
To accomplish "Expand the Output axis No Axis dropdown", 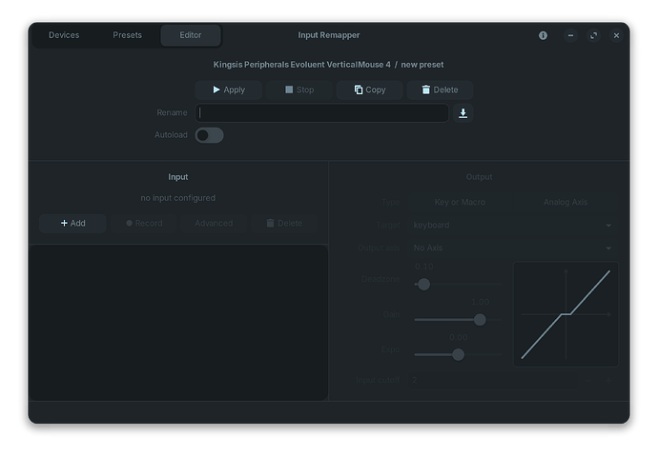I will tap(512, 248).
